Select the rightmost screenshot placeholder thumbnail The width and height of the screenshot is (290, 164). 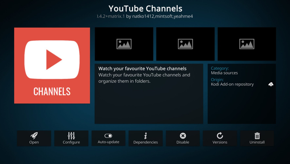coord(246,44)
